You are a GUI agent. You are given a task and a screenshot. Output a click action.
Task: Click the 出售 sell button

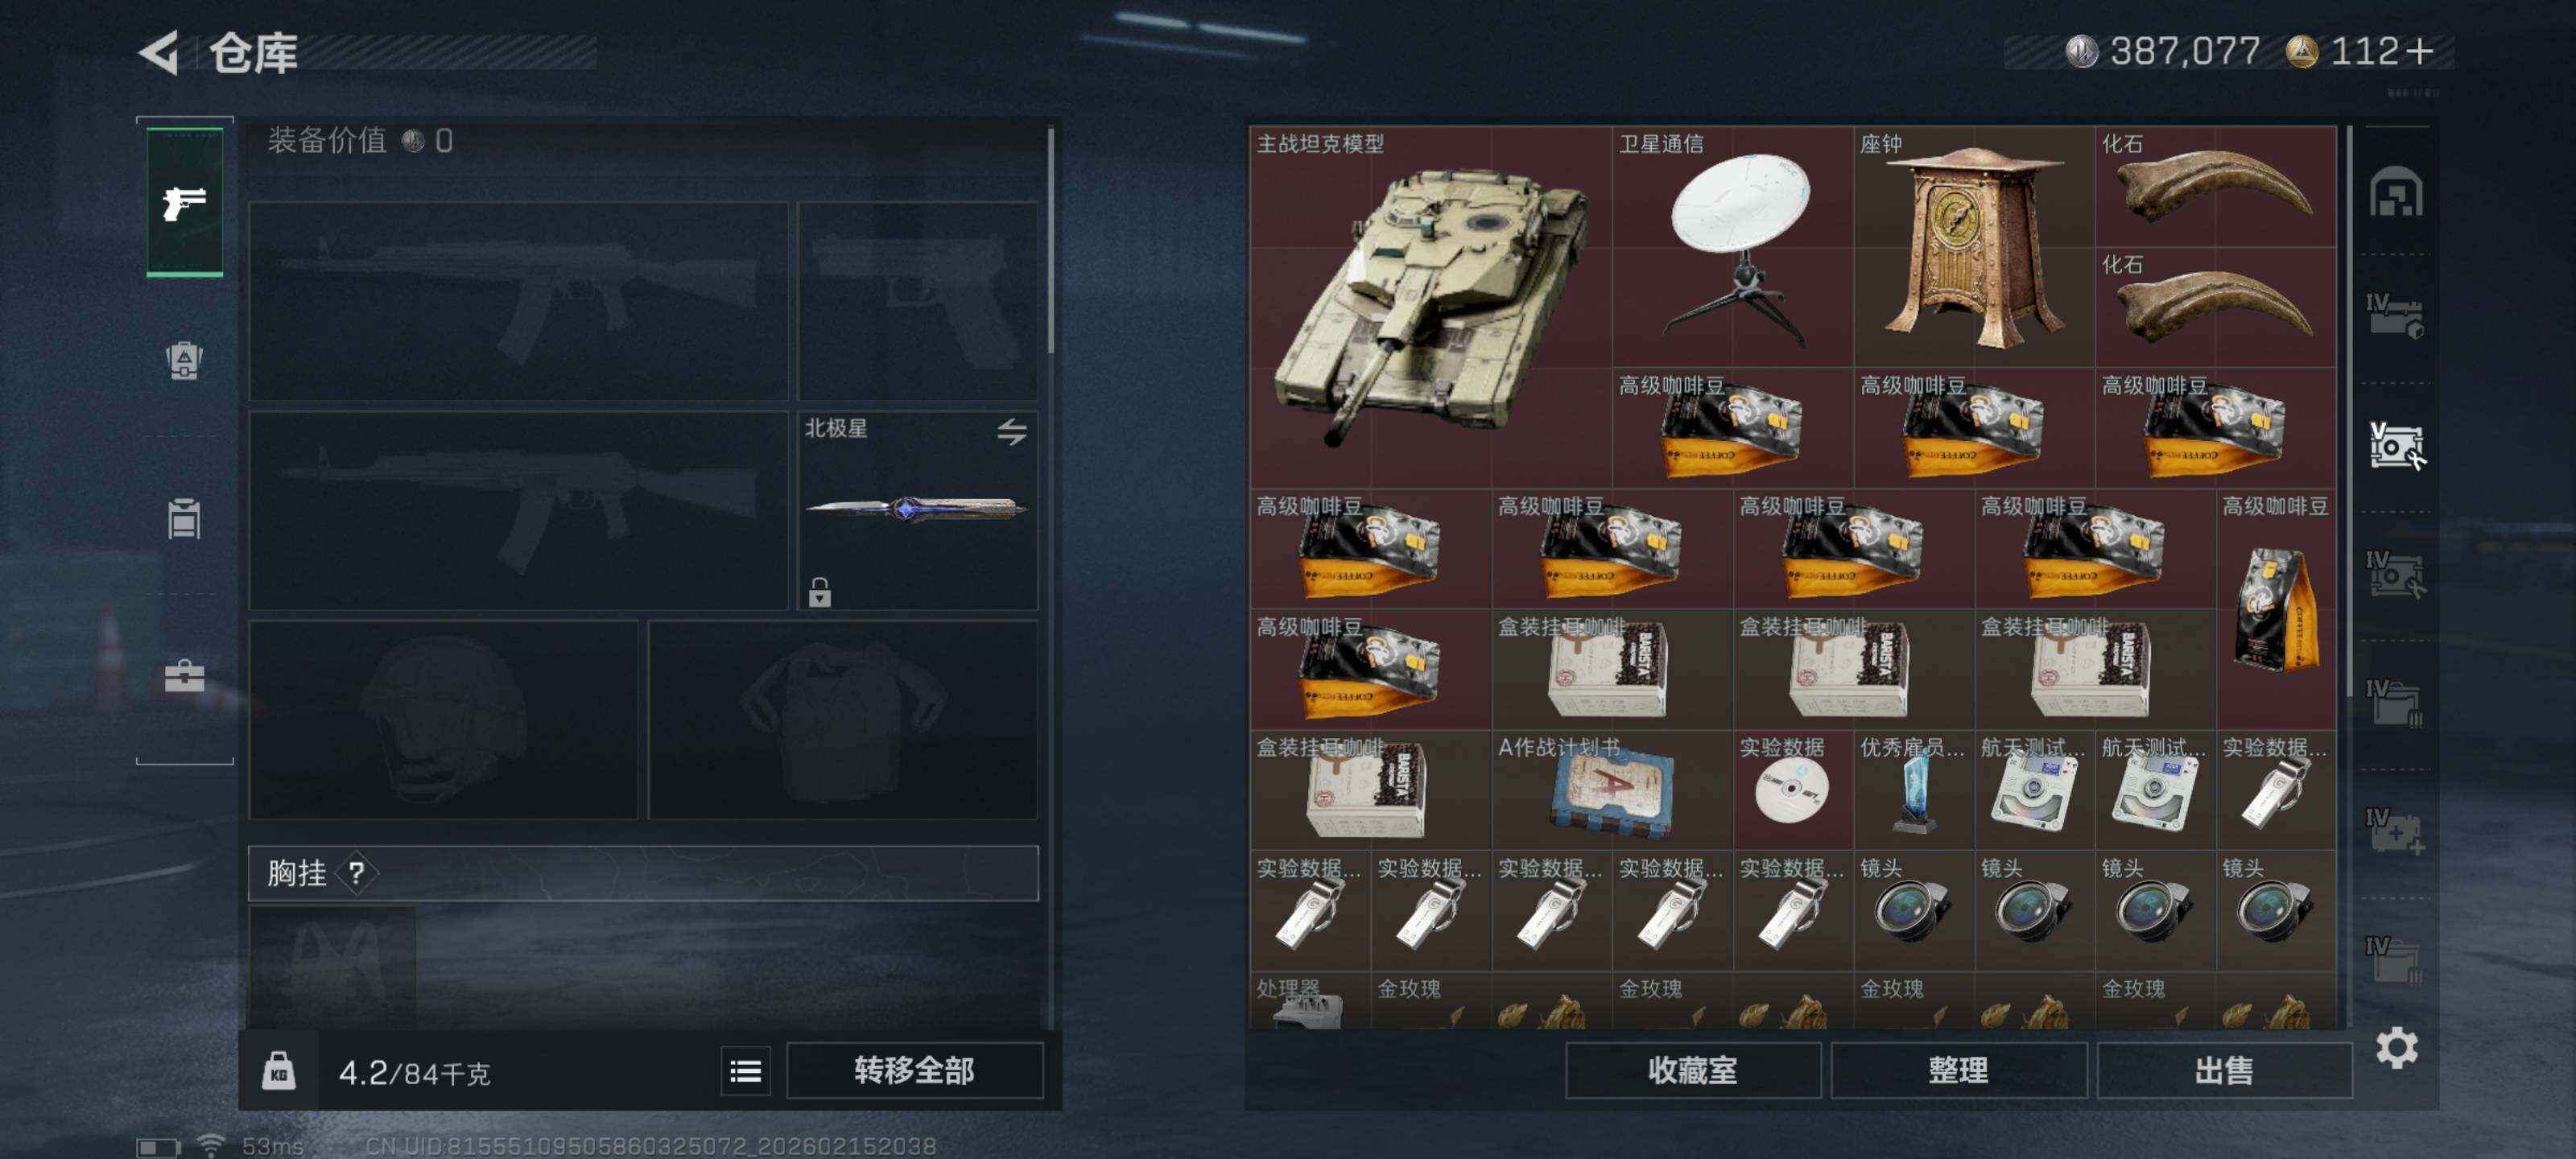point(2224,1071)
